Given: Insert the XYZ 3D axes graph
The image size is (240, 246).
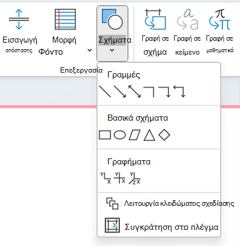Looking at the screenshot, I should [x=134, y=178].
